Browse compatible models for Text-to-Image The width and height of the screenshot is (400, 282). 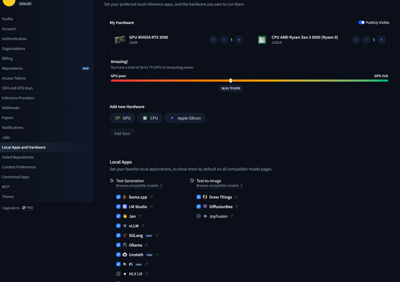[219, 186]
